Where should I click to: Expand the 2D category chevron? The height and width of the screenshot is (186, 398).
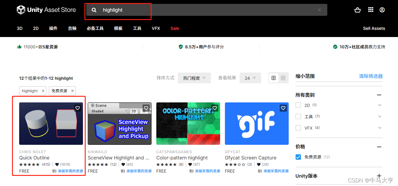[380, 105]
